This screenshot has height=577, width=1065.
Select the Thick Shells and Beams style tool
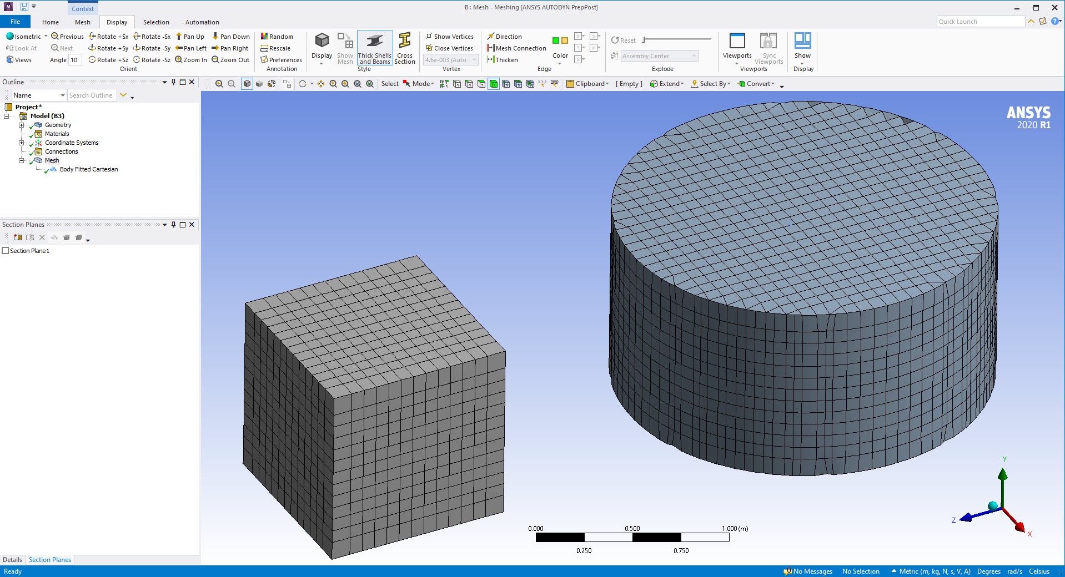click(374, 48)
